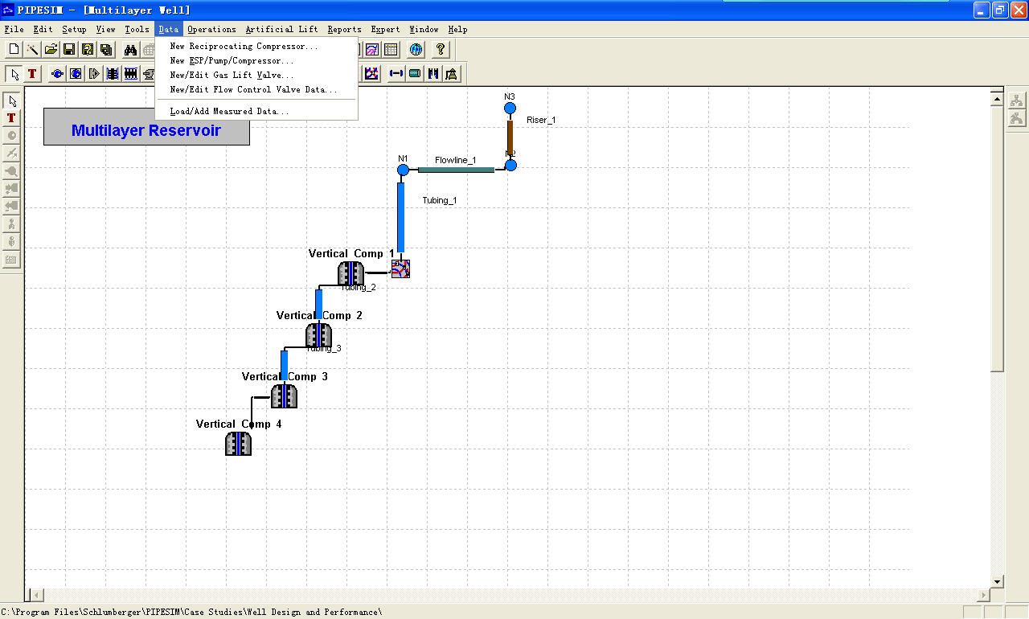Image resolution: width=1029 pixels, height=619 pixels.
Task: Select the Vertical Comp 2 completion icon
Action: (318, 335)
